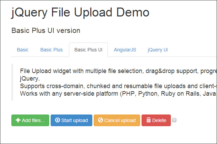Viewport: 217px width, 144px height.
Task: Open the Basic Plus tab
Action: tap(51, 50)
